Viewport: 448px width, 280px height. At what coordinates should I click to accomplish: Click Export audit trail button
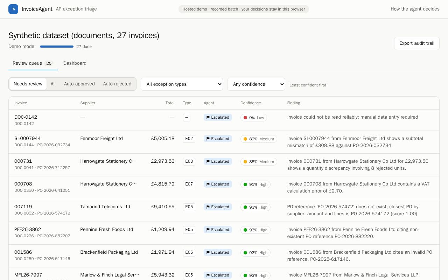tap(417, 43)
